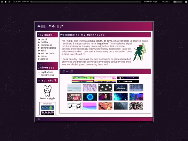Go to the commissions page
Viewport: 188px width, 141px height.
coord(48,48)
